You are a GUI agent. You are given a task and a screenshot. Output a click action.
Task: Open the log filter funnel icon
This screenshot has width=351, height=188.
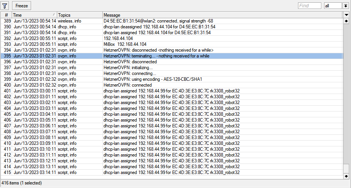point(5,6)
